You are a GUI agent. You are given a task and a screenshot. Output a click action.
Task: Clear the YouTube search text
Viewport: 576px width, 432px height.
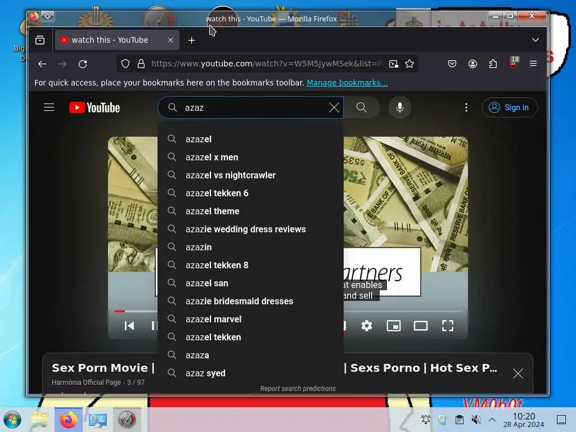334,107
